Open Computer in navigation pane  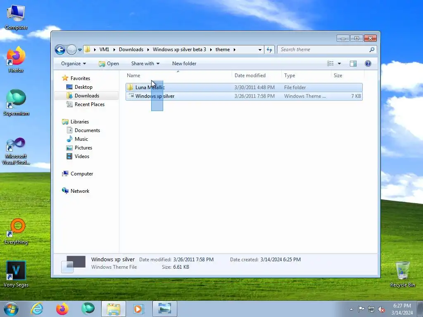point(82,174)
